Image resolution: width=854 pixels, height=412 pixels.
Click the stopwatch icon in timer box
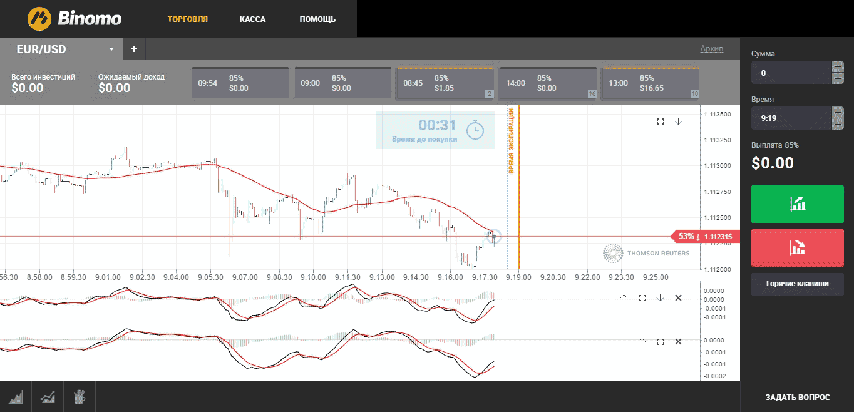[475, 130]
